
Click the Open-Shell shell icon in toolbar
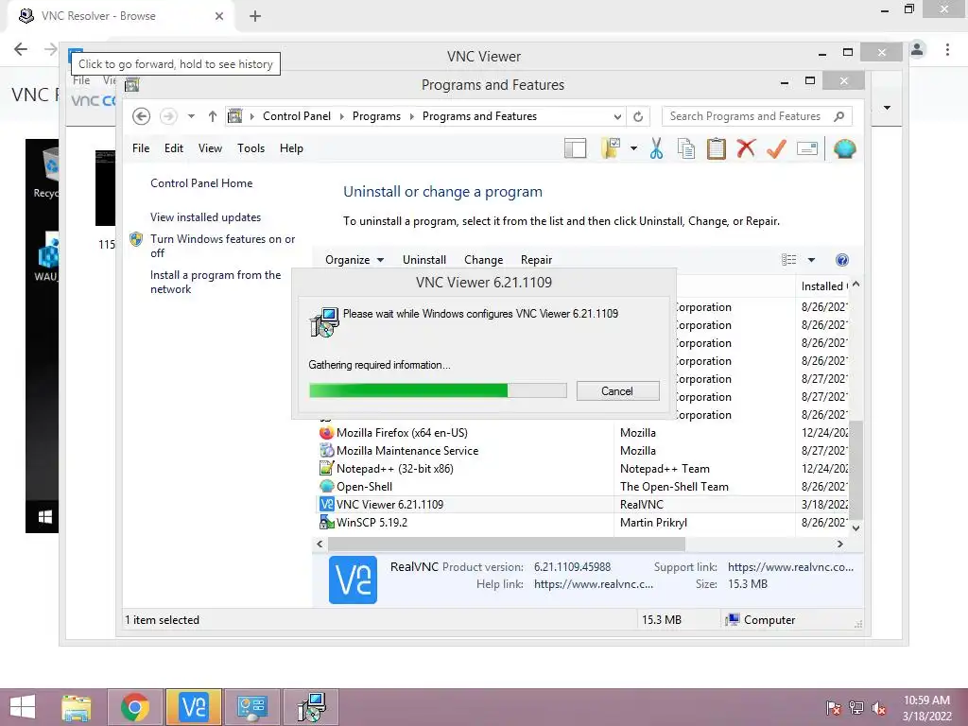[844, 148]
